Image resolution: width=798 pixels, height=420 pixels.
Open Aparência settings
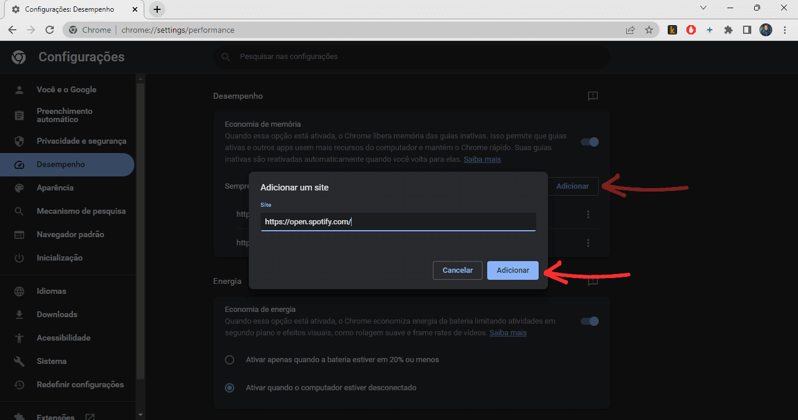67,188
